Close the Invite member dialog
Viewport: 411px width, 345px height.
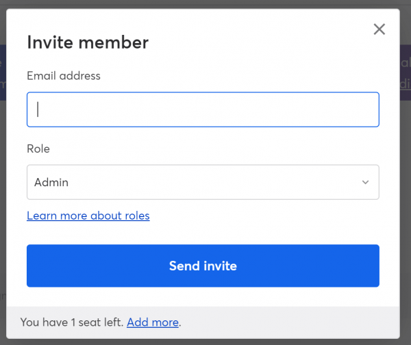pyautogui.click(x=379, y=29)
